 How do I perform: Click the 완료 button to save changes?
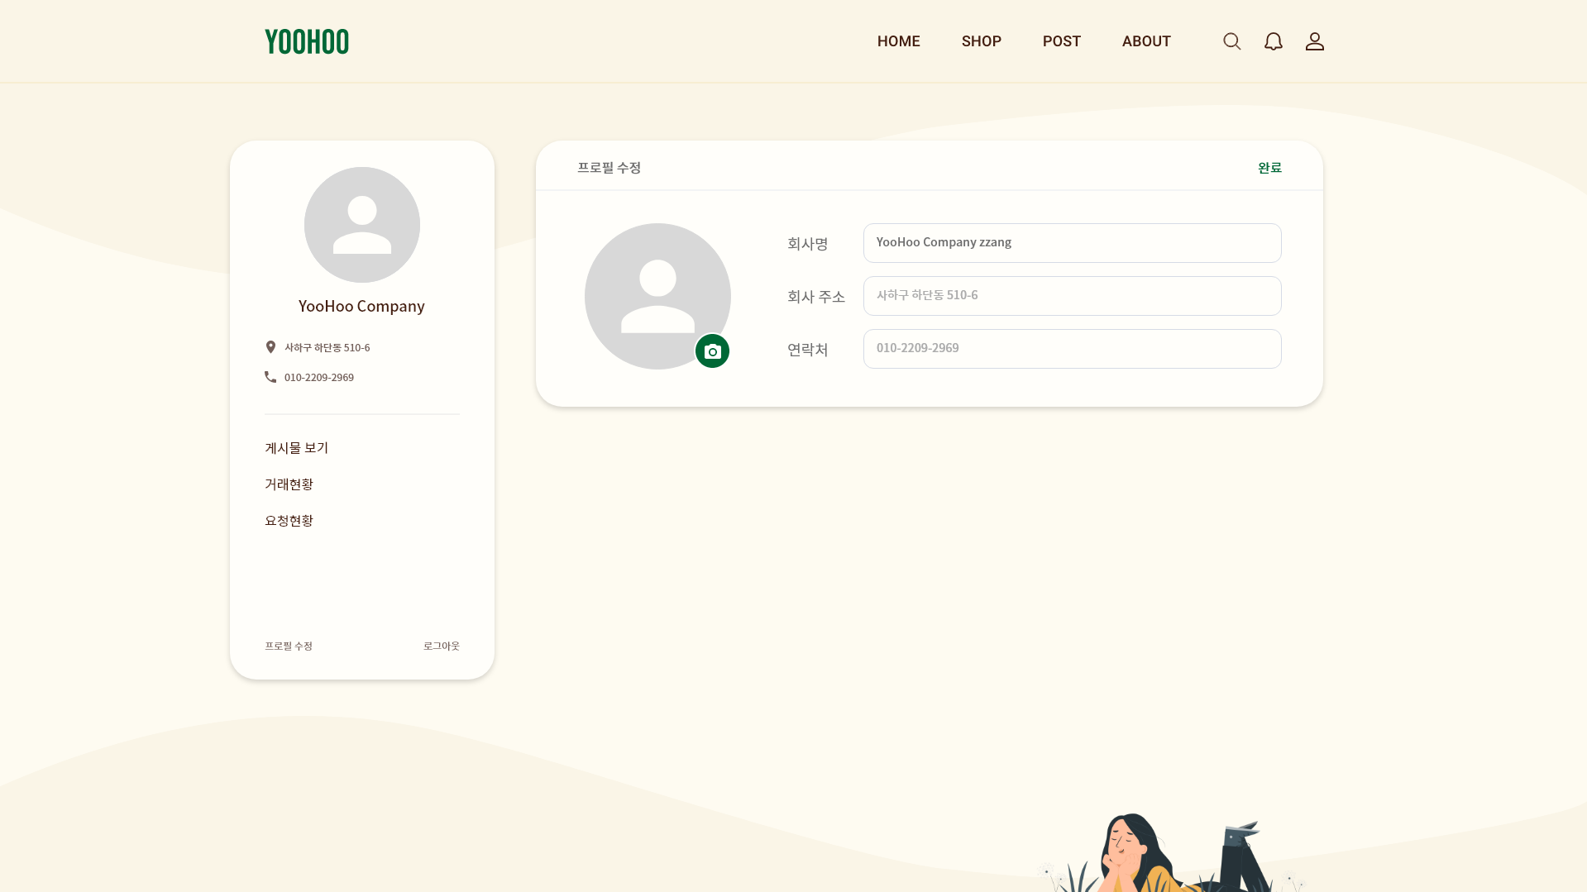coord(1270,167)
